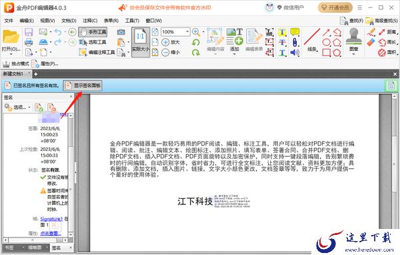Image resolution: width=400 pixels, height=255 pixels.
Task: Click the 点击查看 properties link
Action: pos(51,233)
